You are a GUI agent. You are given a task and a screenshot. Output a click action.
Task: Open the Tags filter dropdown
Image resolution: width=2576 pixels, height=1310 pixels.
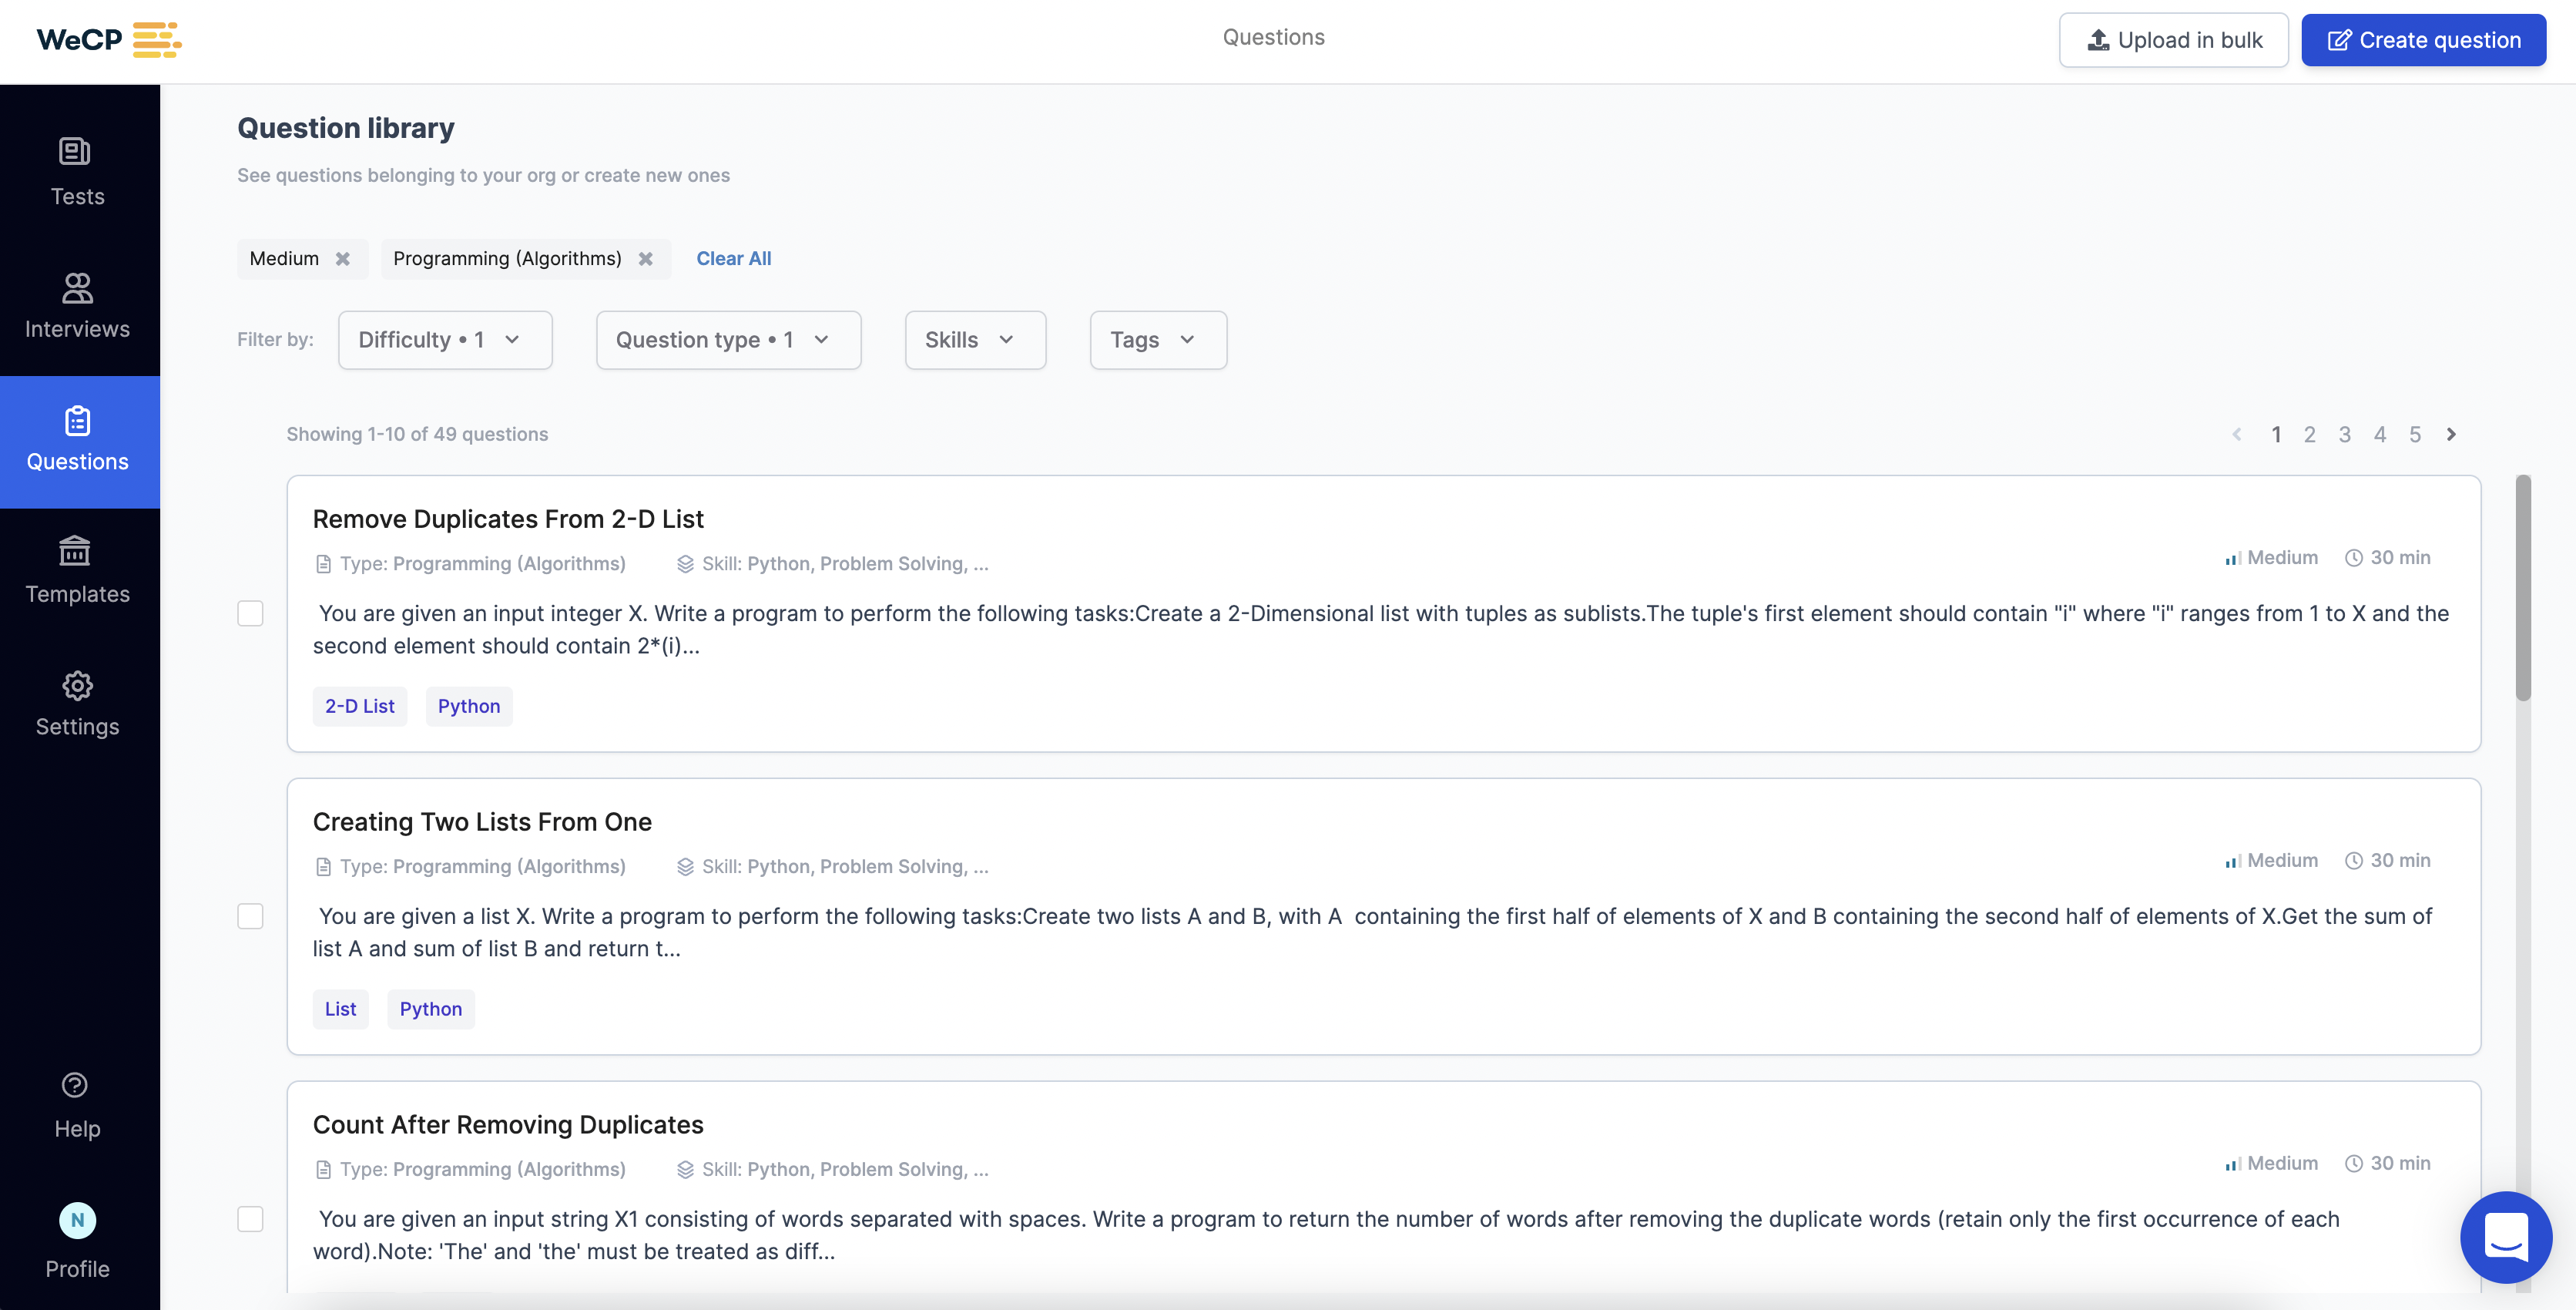[x=1157, y=340]
